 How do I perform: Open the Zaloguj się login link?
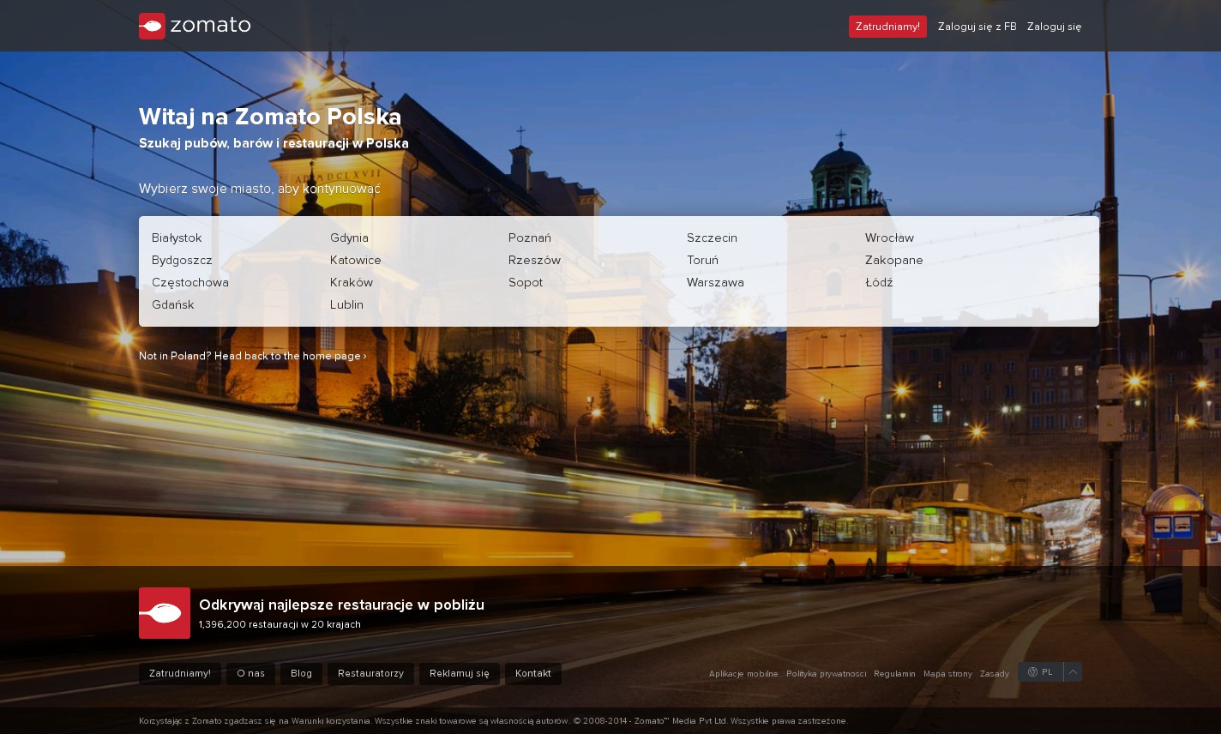(x=1054, y=27)
